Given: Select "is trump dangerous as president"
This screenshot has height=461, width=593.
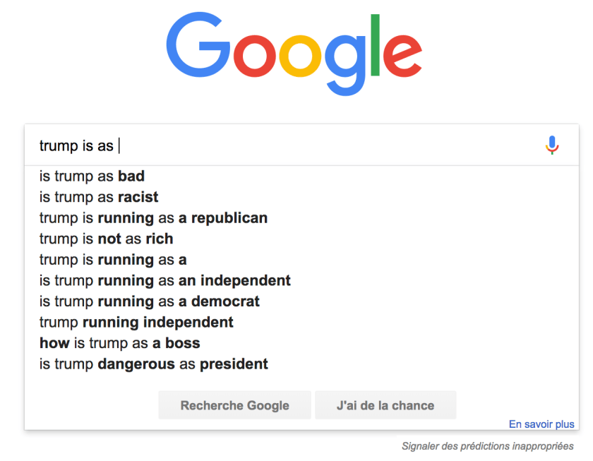Looking at the screenshot, I should pyautogui.click(x=154, y=364).
